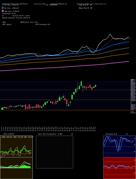
Task: Open the blue Stochastics chart panel
Action: pyautogui.click(x=119, y=146)
